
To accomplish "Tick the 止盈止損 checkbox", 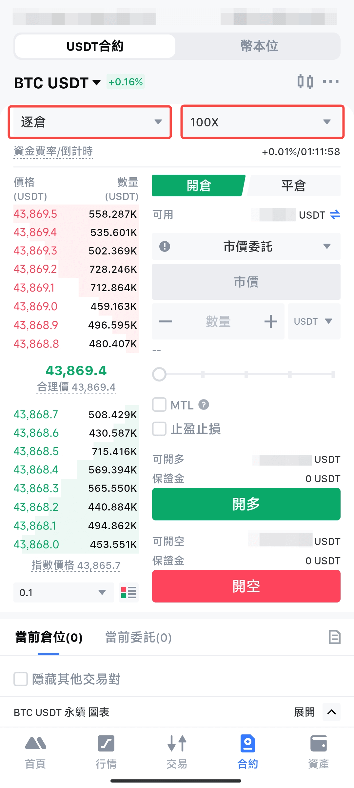I will point(159,429).
